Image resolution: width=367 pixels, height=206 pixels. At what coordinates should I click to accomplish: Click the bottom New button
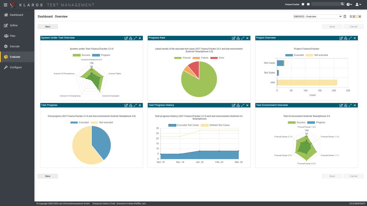(x=48, y=176)
